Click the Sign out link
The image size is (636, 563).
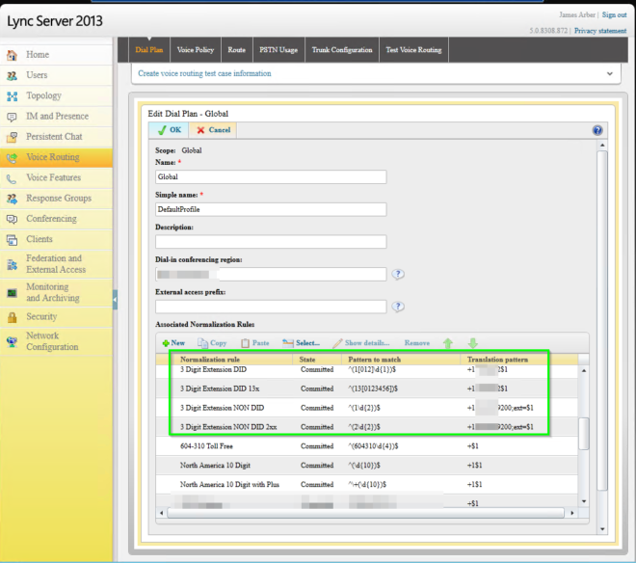[x=614, y=15]
